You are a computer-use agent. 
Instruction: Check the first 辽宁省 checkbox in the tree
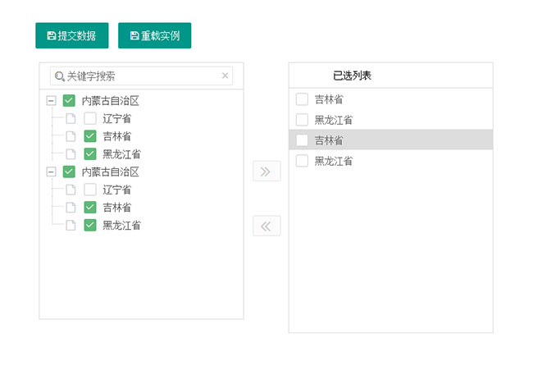[x=90, y=118]
